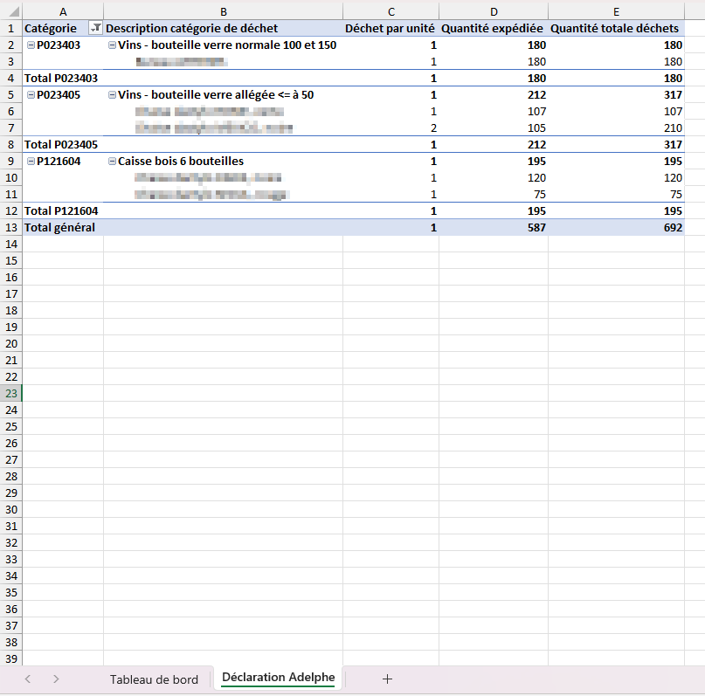Select the Déclaration Adelphe sheet tab
Screen dimensions: 705x696
pyautogui.click(x=278, y=679)
